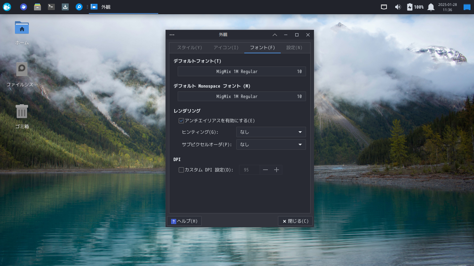Open the Trash (ゴミ箱) desktop icon
The width and height of the screenshot is (474, 266).
point(22,111)
